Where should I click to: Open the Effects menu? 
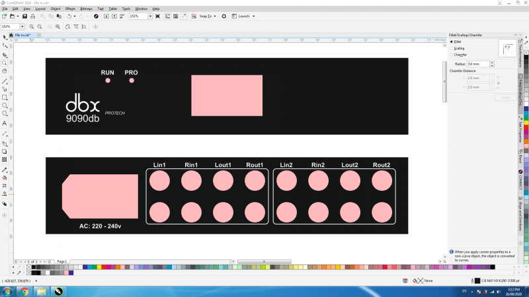click(x=70, y=9)
